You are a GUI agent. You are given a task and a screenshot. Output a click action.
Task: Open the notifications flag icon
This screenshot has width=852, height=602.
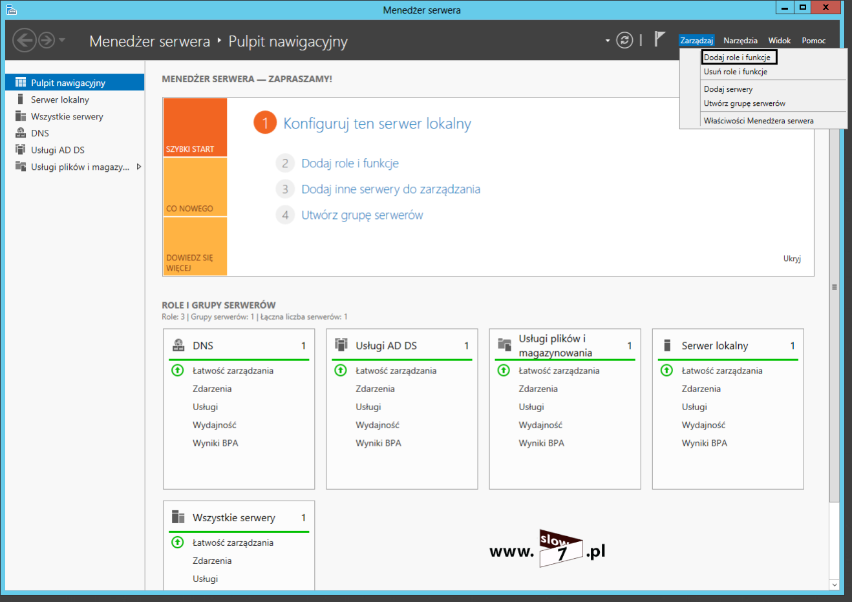point(659,39)
